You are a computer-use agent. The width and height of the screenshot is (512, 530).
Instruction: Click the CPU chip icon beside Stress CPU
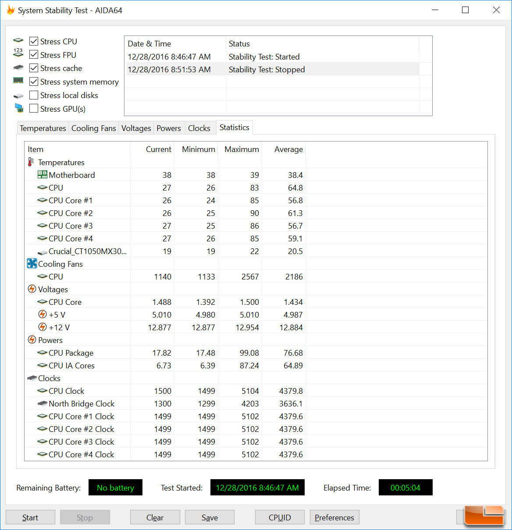pyautogui.click(x=18, y=41)
